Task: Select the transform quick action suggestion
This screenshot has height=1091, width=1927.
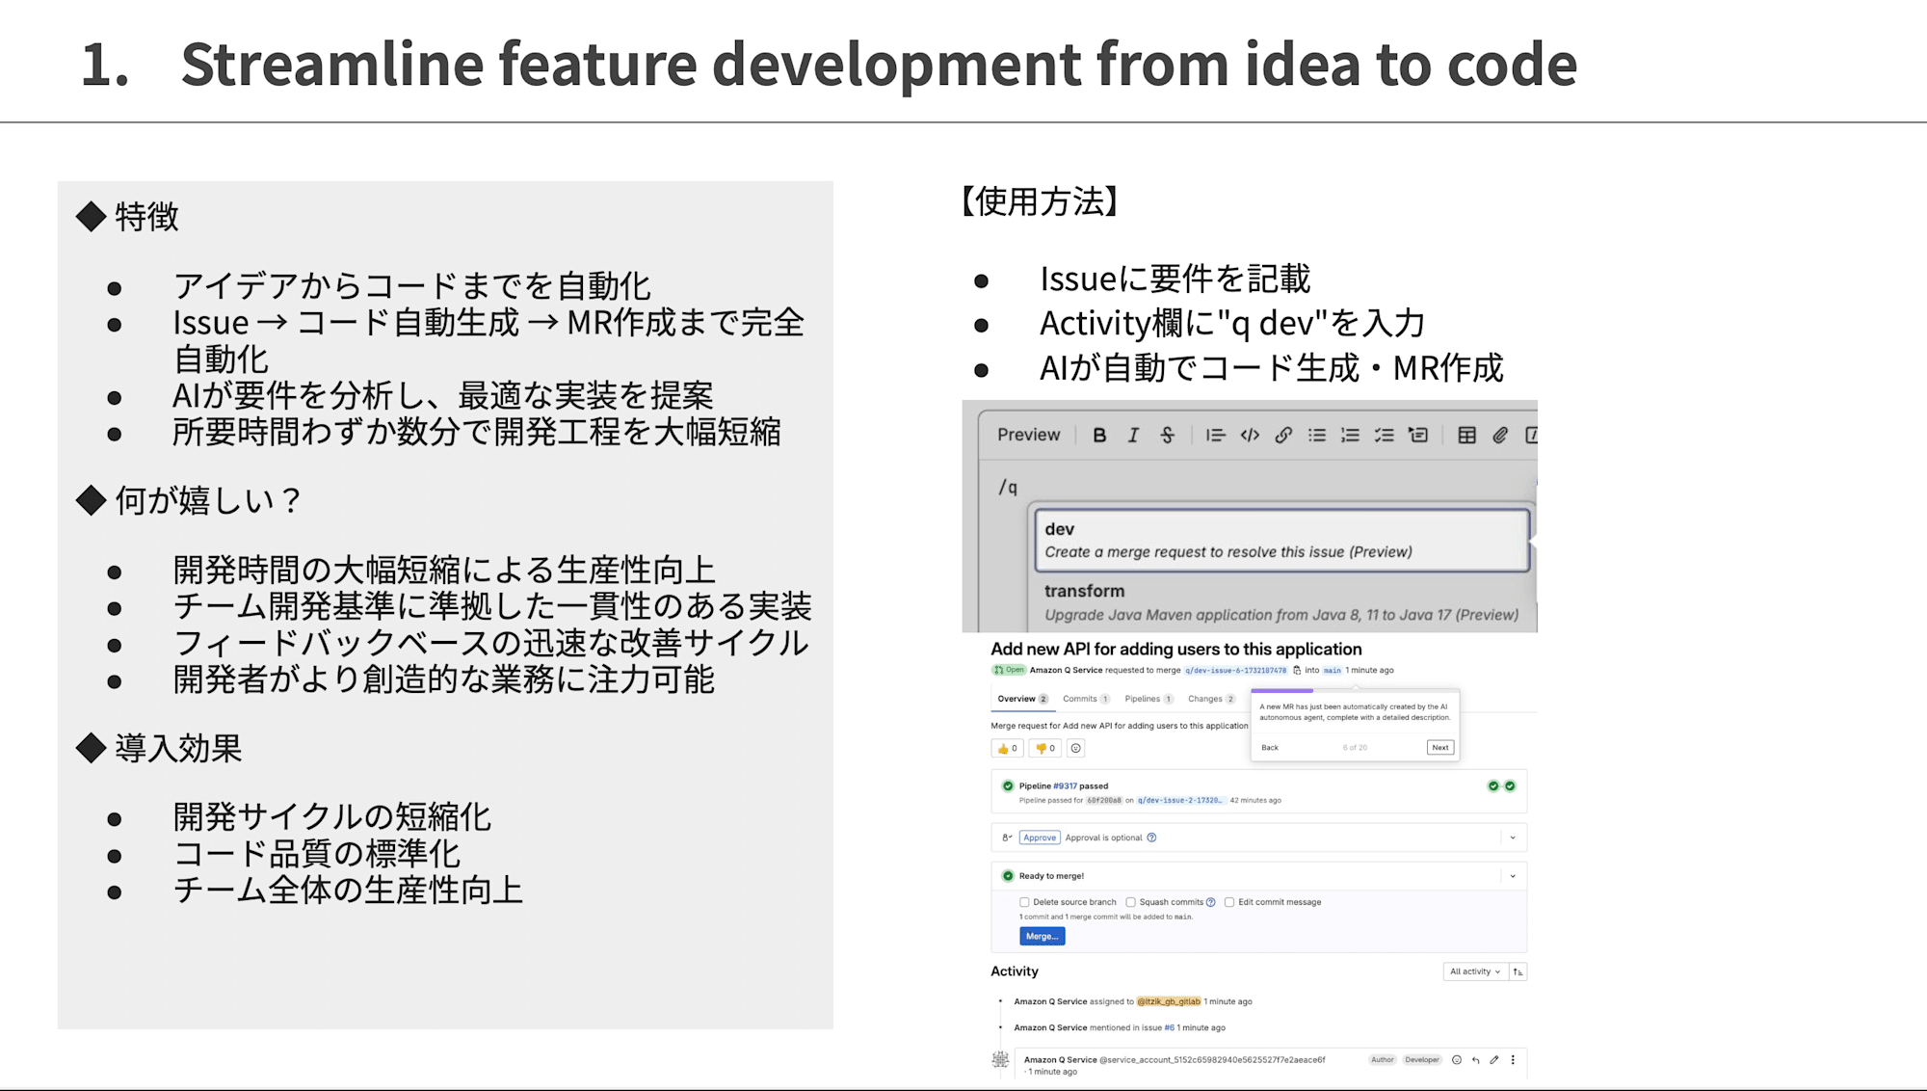Action: pyautogui.click(x=1281, y=602)
